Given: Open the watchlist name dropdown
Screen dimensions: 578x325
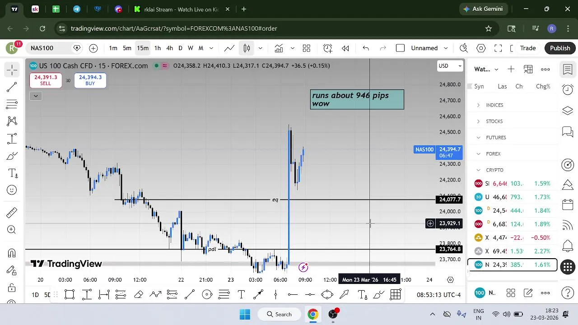Looking at the screenshot, I should pyautogui.click(x=486, y=69).
